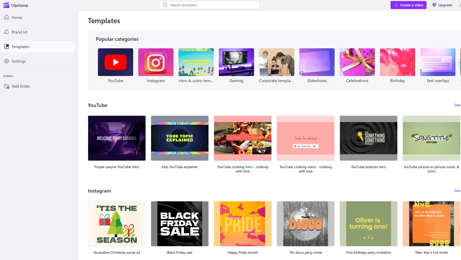
Task: Open the YouTube category icon
Action: 115,62
